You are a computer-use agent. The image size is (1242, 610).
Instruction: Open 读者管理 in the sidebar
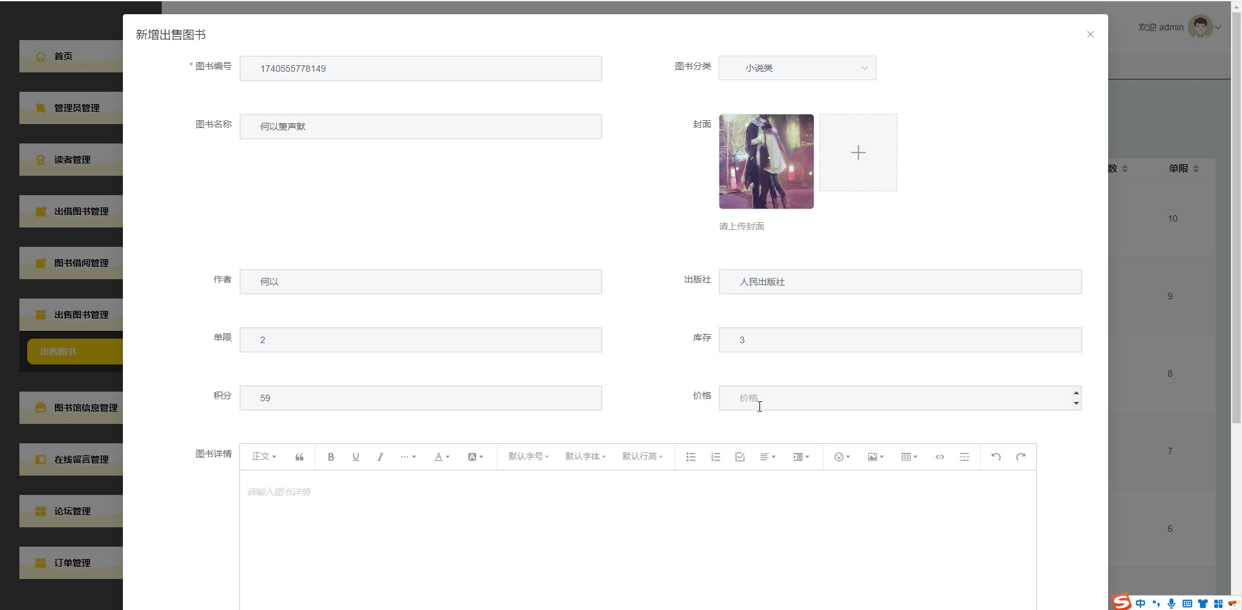pyautogui.click(x=71, y=160)
